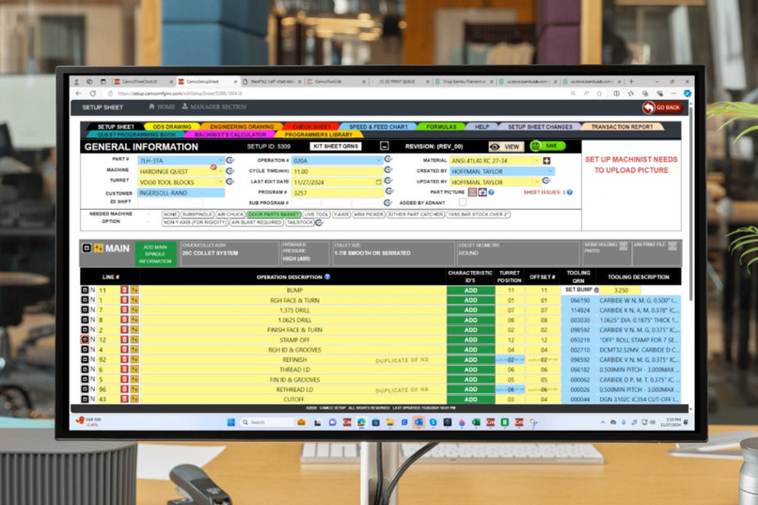The image size is (758, 505).
Task: Click Add Main Spindle Information button
Action: [x=155, y=254]
